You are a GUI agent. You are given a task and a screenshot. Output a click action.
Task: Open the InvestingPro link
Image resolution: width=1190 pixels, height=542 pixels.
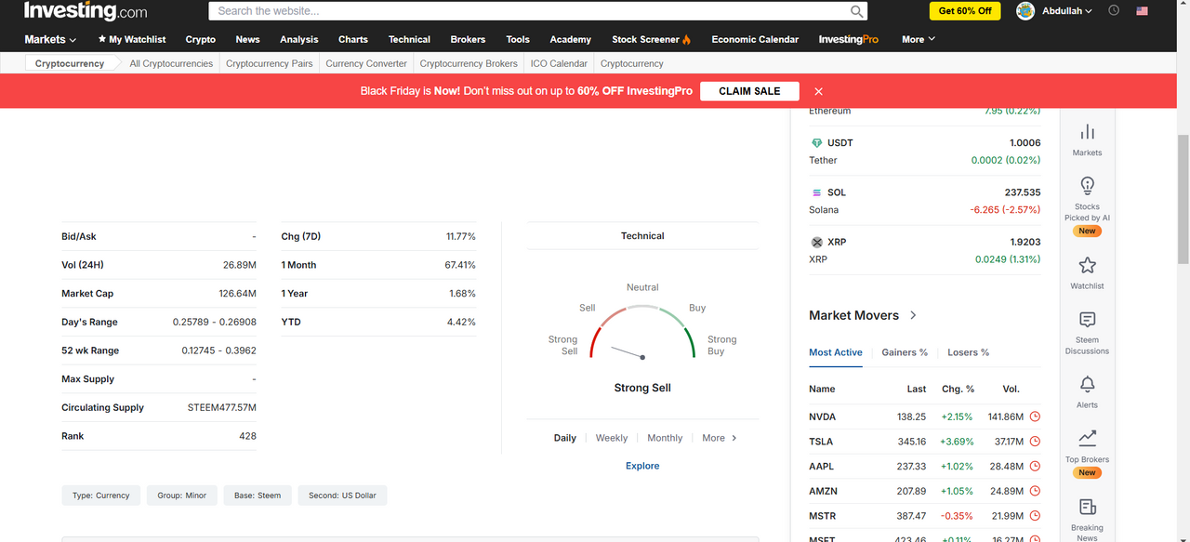coord(848,39)
